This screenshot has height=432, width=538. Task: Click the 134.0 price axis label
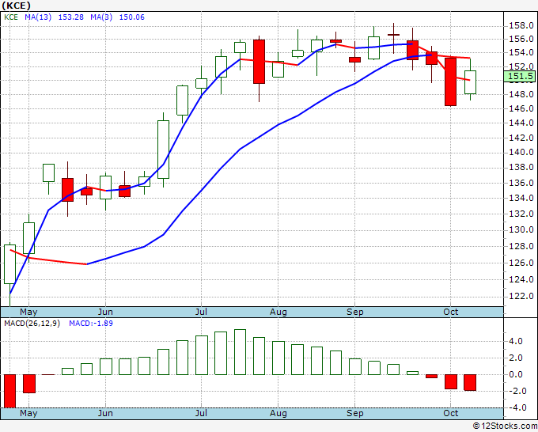tap(521, 198)
